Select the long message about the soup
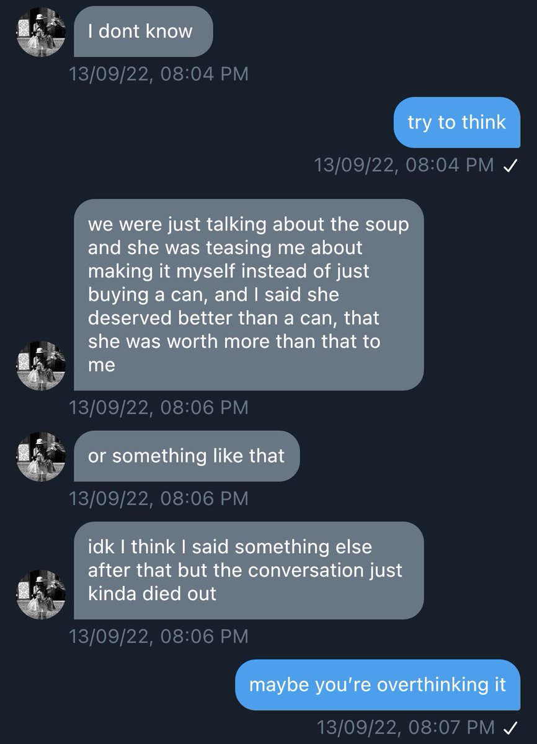Screen dimensions: 537x744 pyautogui.click(x=249, y=294)
